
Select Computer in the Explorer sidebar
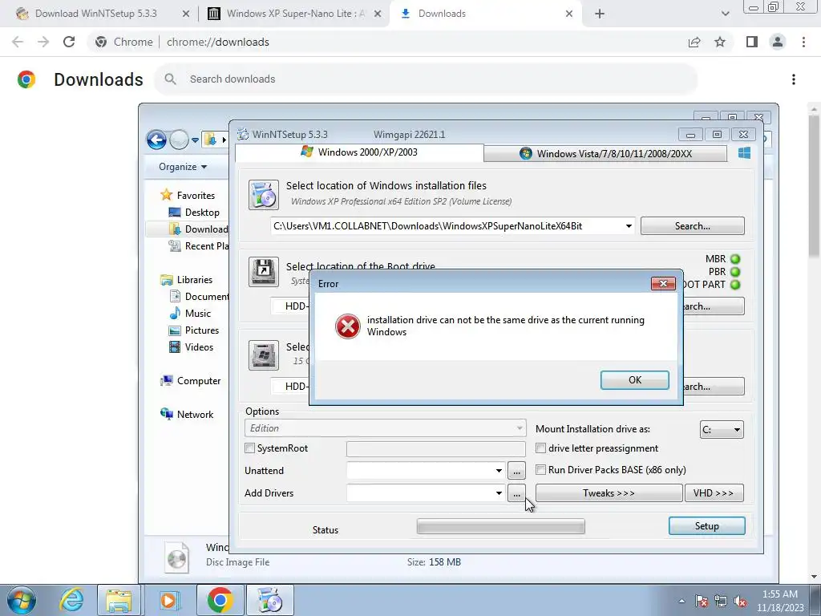click(x=199, y=381)
